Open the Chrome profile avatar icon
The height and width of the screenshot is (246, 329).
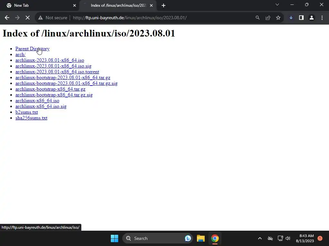[x=312, y=18]
